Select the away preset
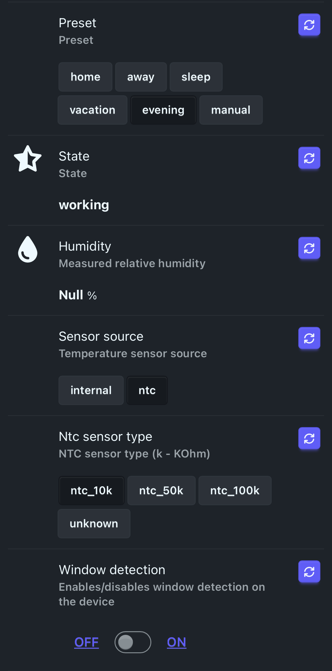This screenshot has height=671, width=332. [x=141, y=77]
